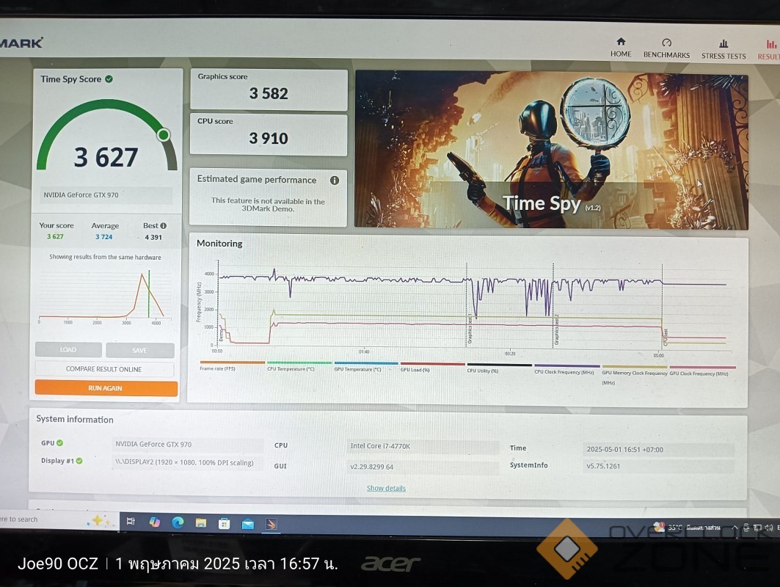Expand the hidden system tray icons chevron
Image resolution: width=780 pixels, height=587 pixels.
(x=735, y=528)
